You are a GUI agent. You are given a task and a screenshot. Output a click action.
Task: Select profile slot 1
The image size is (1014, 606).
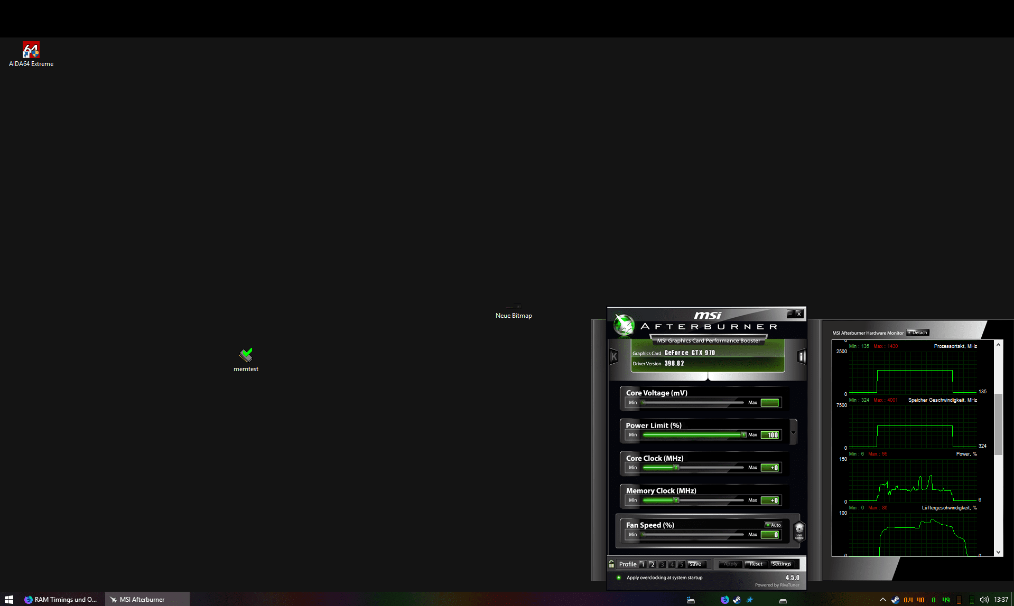pos(643,564)
